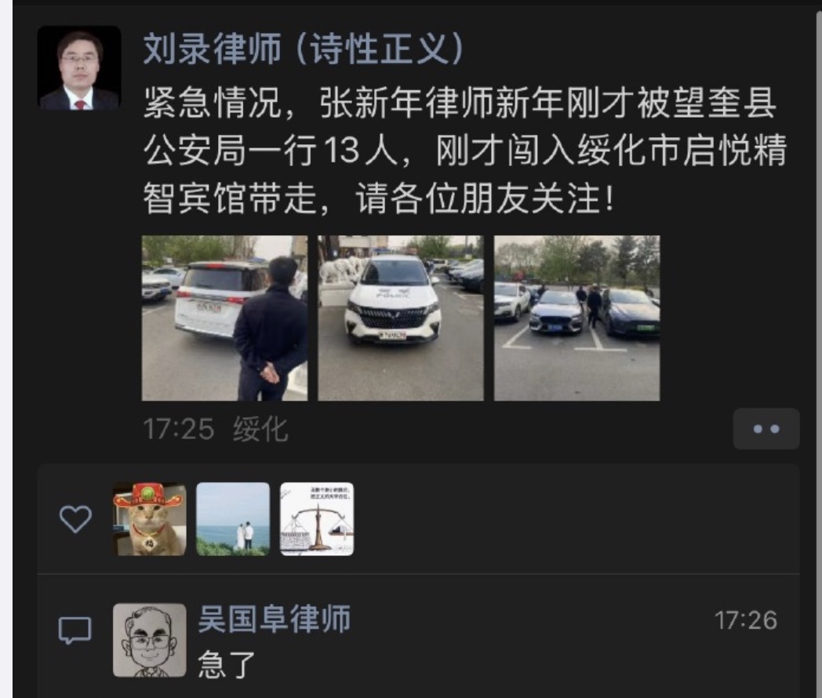Open the two-dot more options button
The image size is (822, 698).
(766, 429)
